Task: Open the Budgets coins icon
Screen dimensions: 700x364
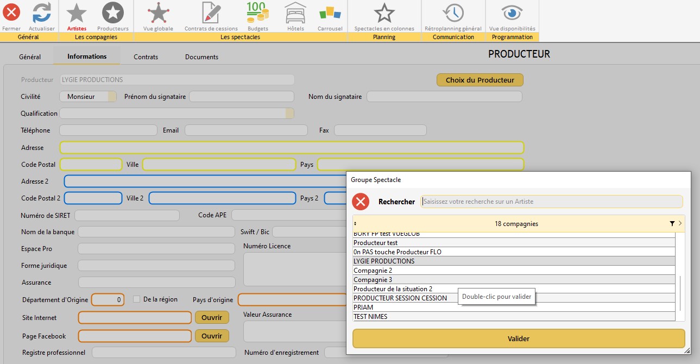Action: point(257,13)
